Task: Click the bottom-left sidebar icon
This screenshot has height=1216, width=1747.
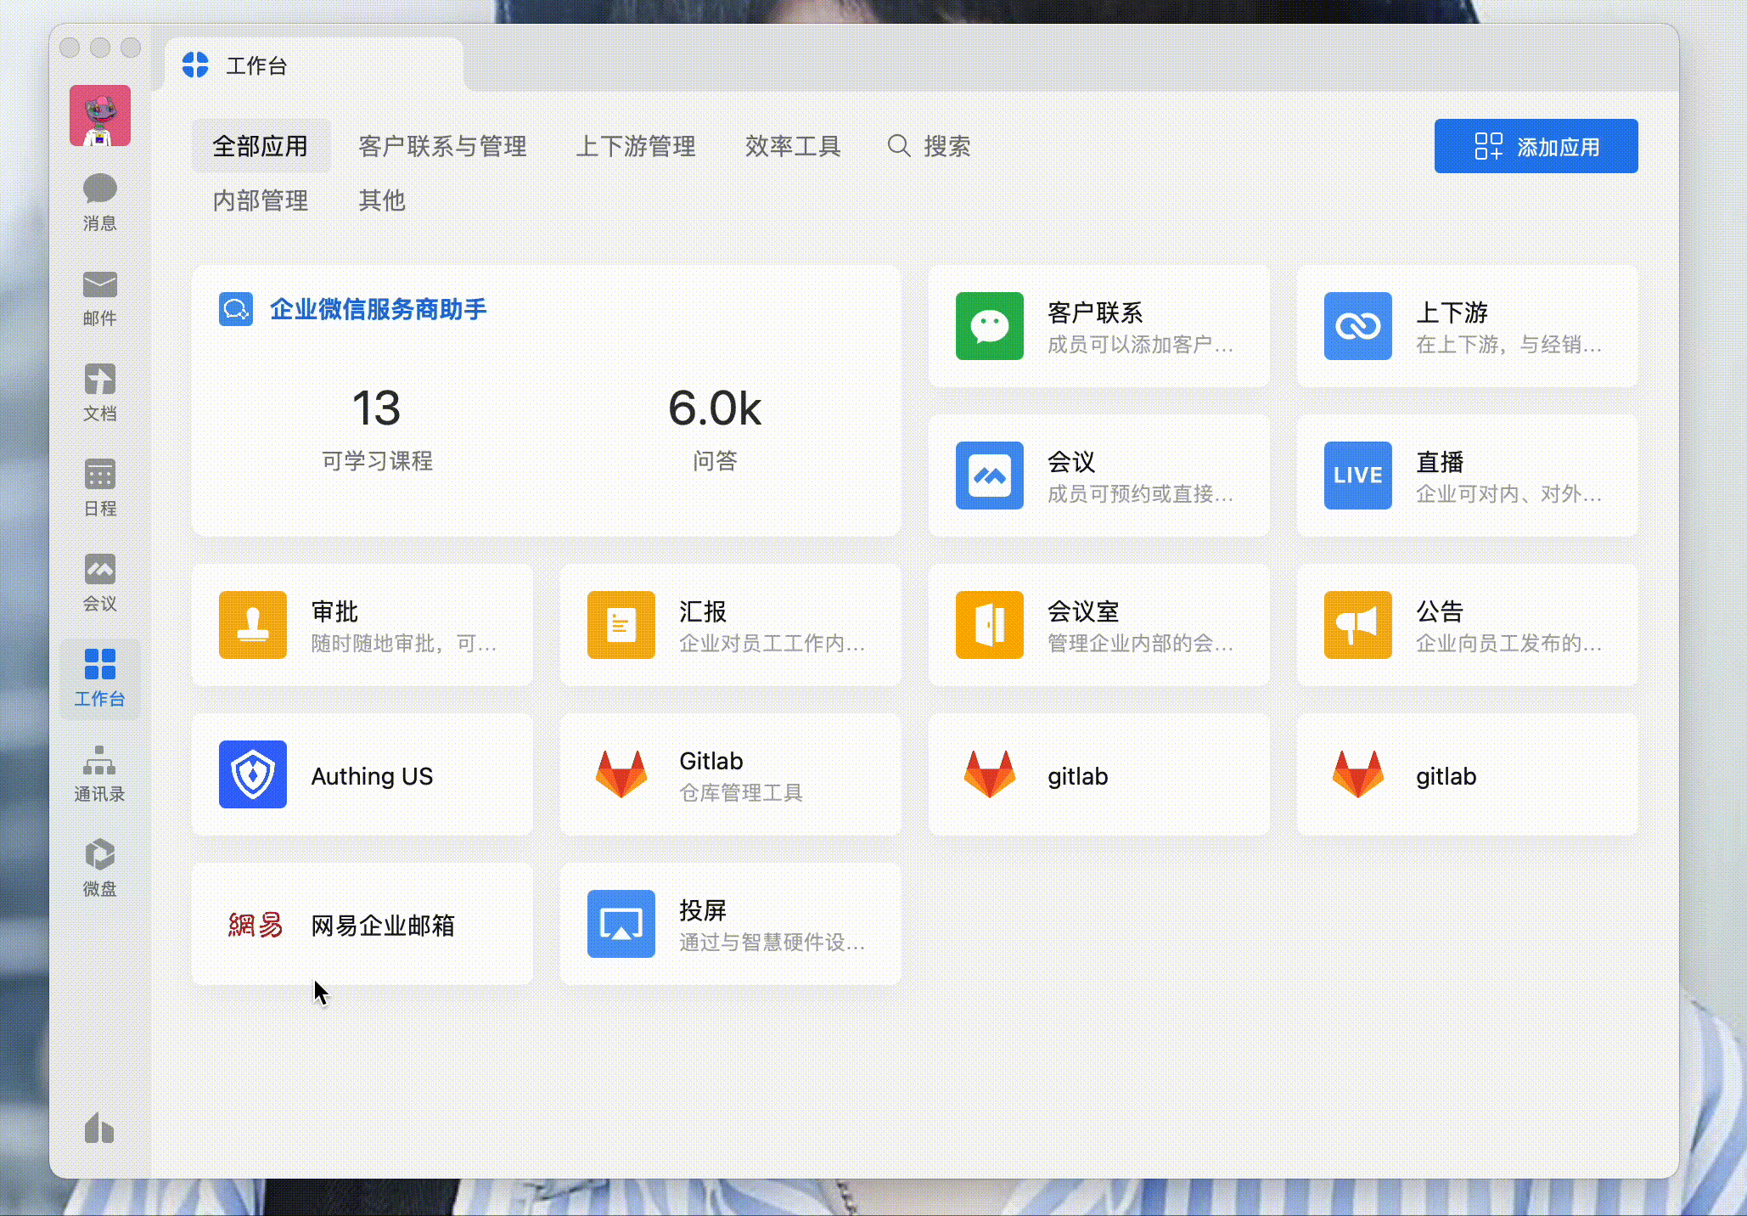Action: (99, 1129)
